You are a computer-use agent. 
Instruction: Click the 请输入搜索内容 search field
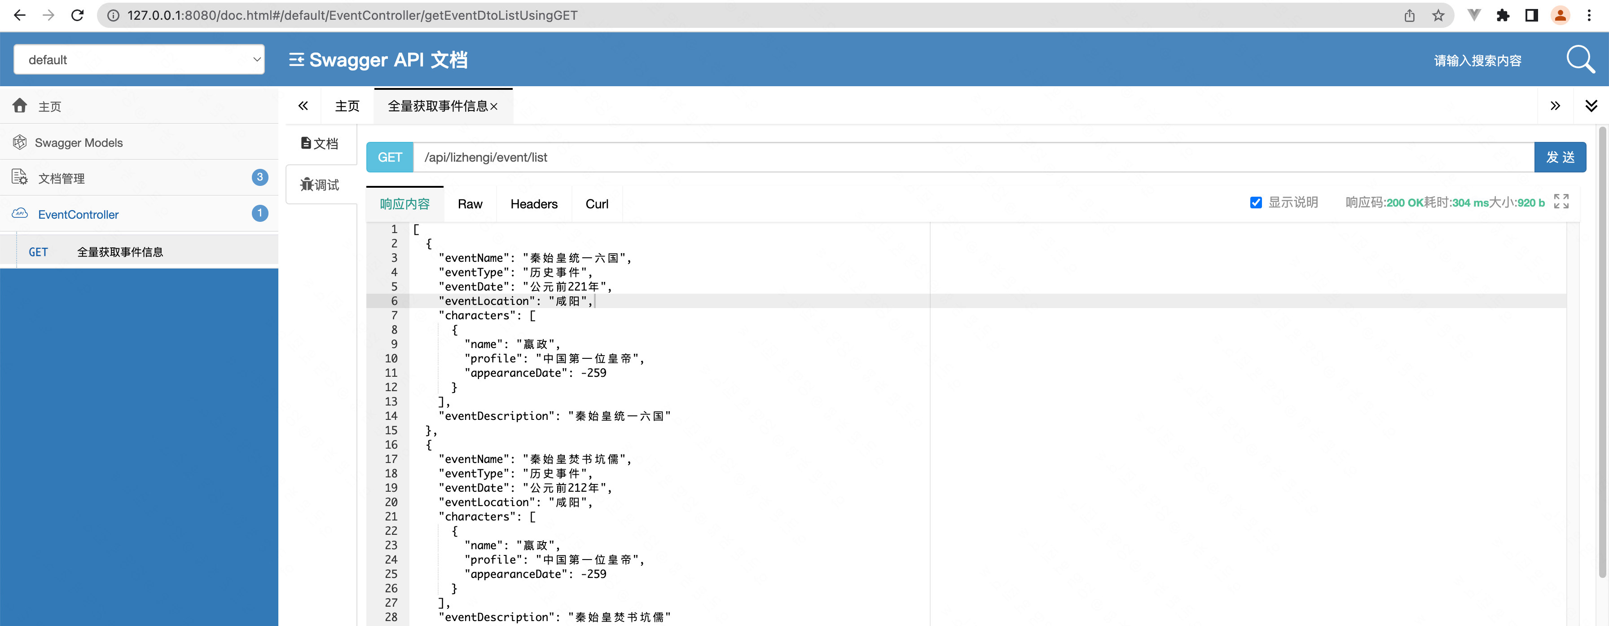point(1478,61)
